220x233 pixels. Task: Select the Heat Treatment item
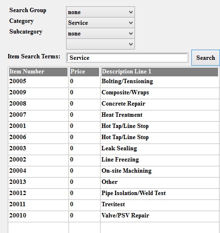(x=114, y=115)
